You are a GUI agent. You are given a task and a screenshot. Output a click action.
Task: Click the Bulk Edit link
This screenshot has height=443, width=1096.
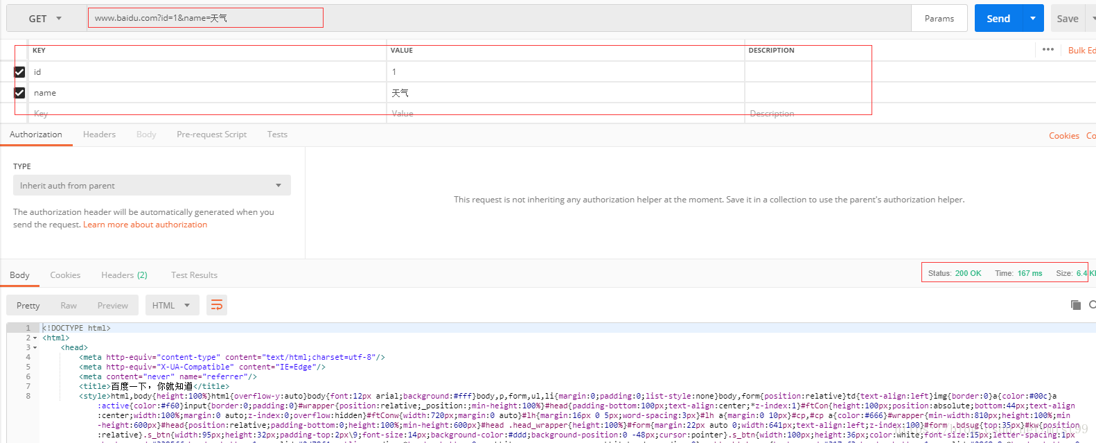click(1081, 51)
